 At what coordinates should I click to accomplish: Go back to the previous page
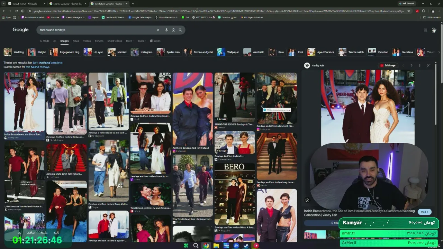click(x=4, y=11)
